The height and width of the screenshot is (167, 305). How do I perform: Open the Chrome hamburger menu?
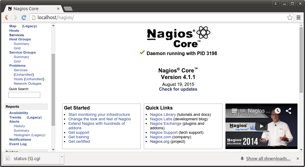[x=299, y=17]
